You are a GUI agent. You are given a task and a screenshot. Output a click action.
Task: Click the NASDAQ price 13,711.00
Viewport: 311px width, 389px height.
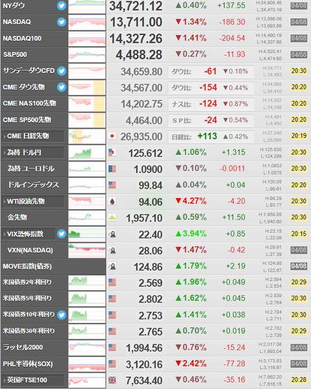pos(136,22)
